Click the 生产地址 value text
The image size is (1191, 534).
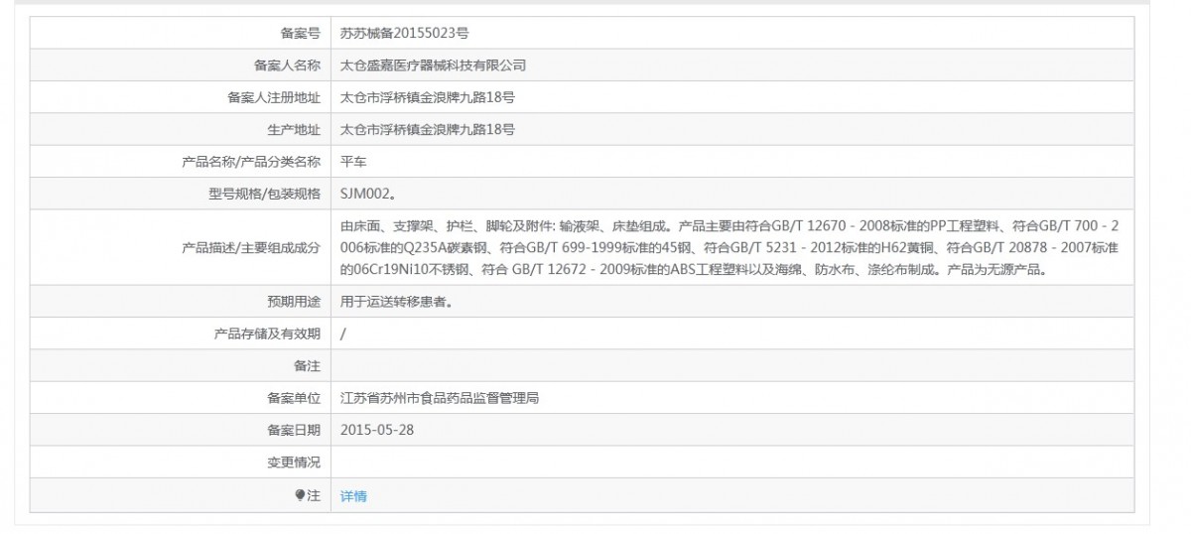[427, 130]
